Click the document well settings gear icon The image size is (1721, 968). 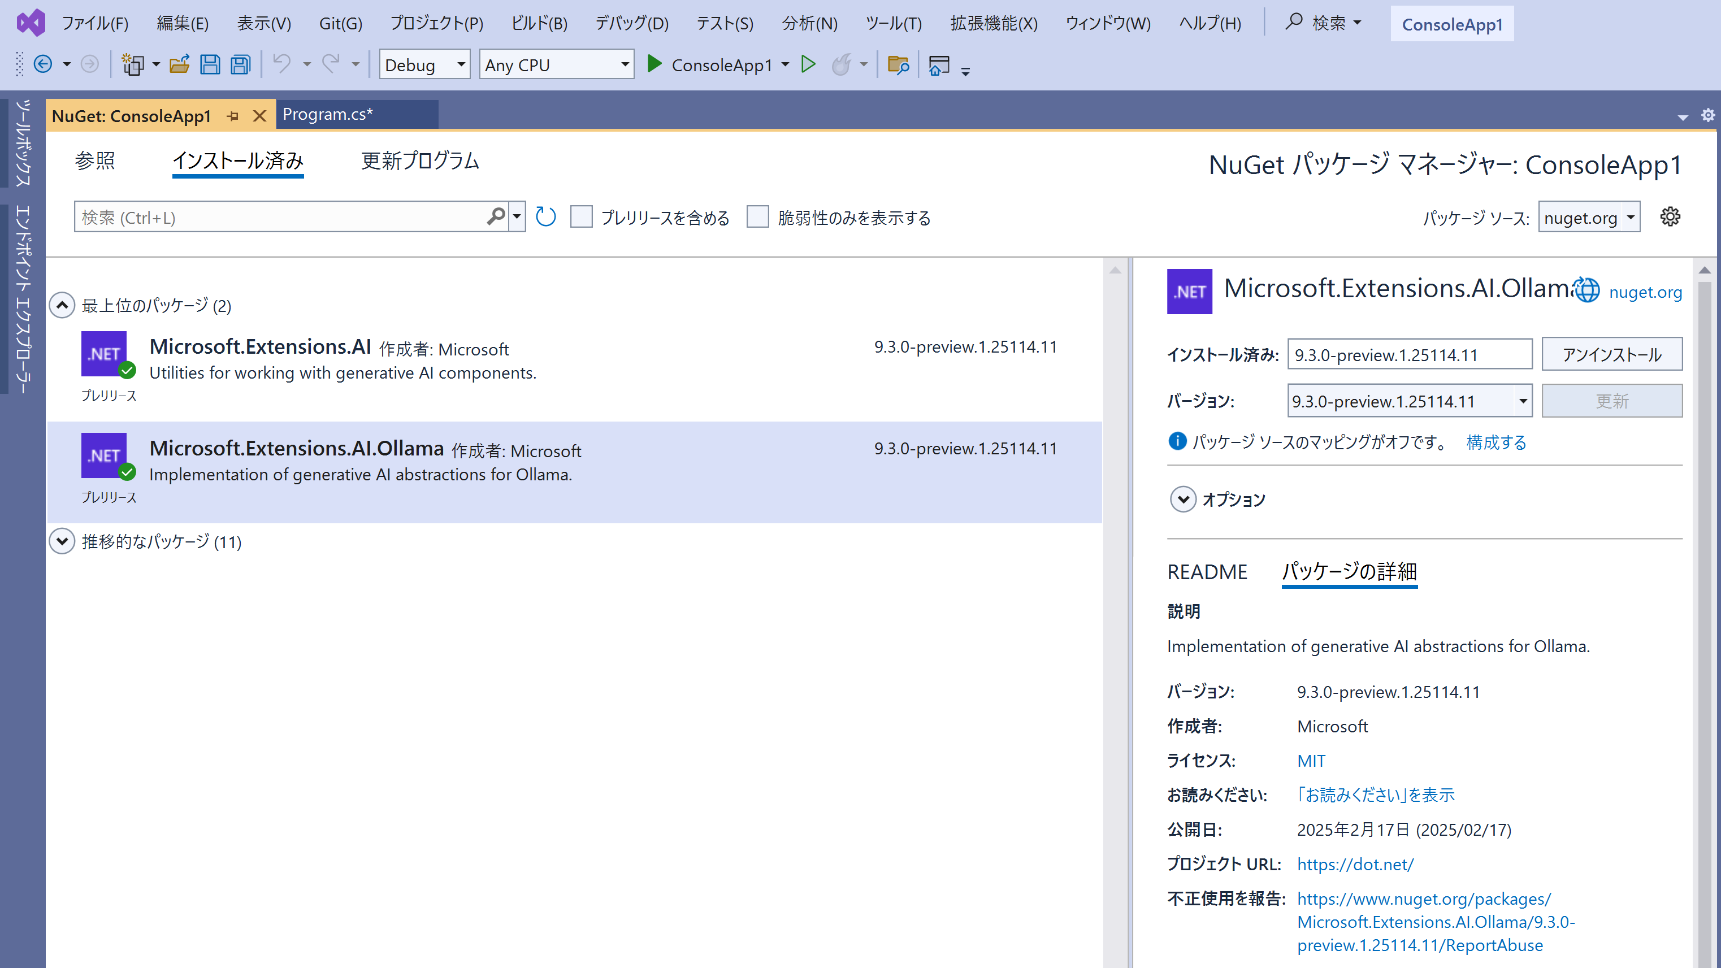tap(1707, 116)
